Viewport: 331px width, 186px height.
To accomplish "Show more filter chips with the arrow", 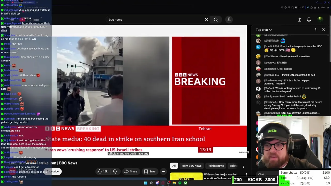I will [243, 167].
